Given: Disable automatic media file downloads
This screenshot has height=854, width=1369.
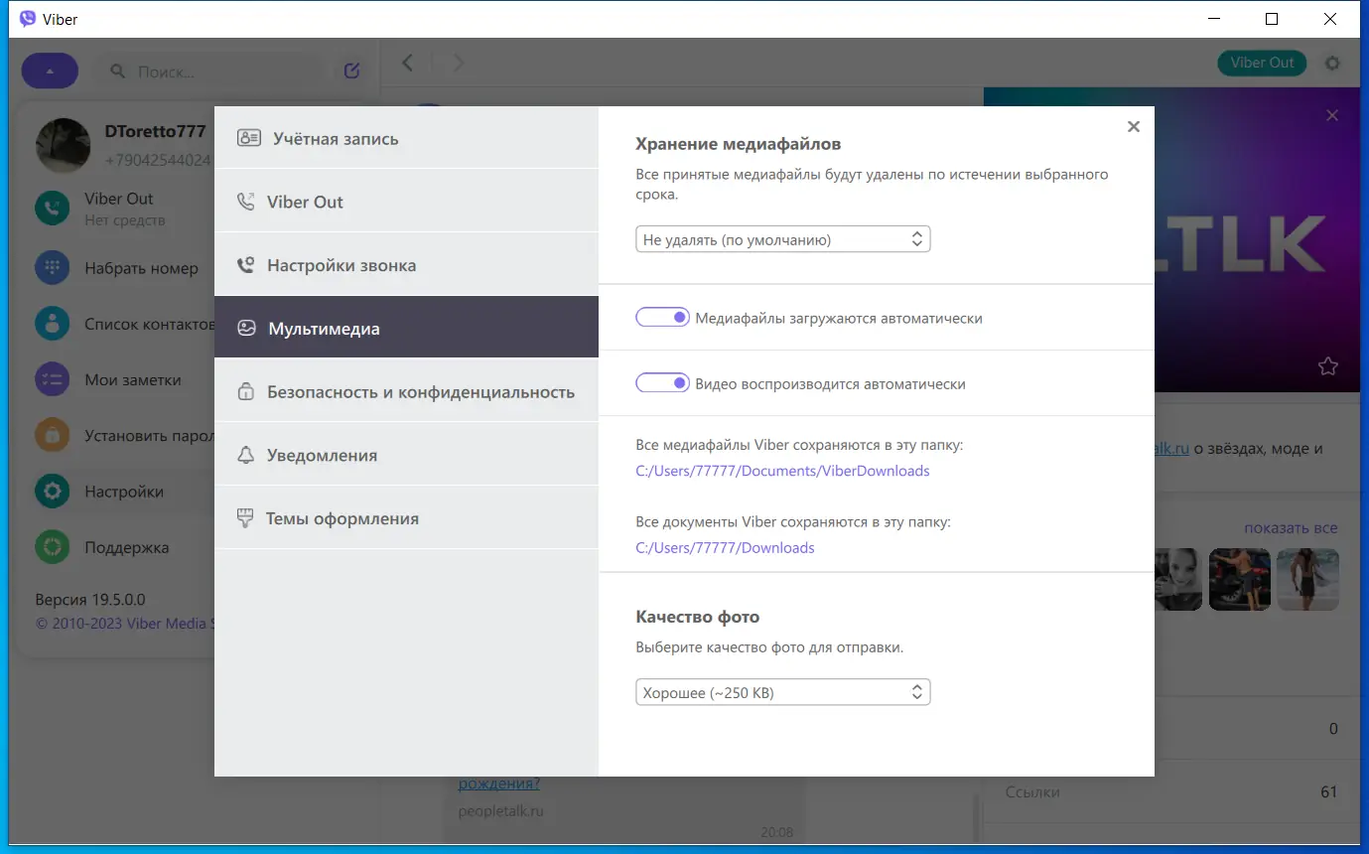Looking at the screenshot, I should coord(662,316).
